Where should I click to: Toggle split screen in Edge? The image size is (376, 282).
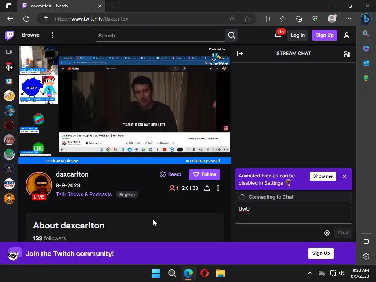[267, 19]
